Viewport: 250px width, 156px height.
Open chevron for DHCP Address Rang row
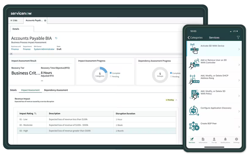[x=239, y=80]
